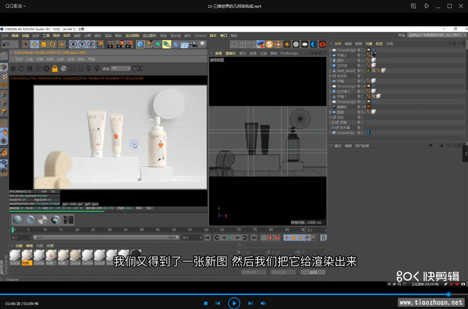Viewport: 468px width, 309px height.
Task: Select the OctaneSky object
Action: pos(345,133)
